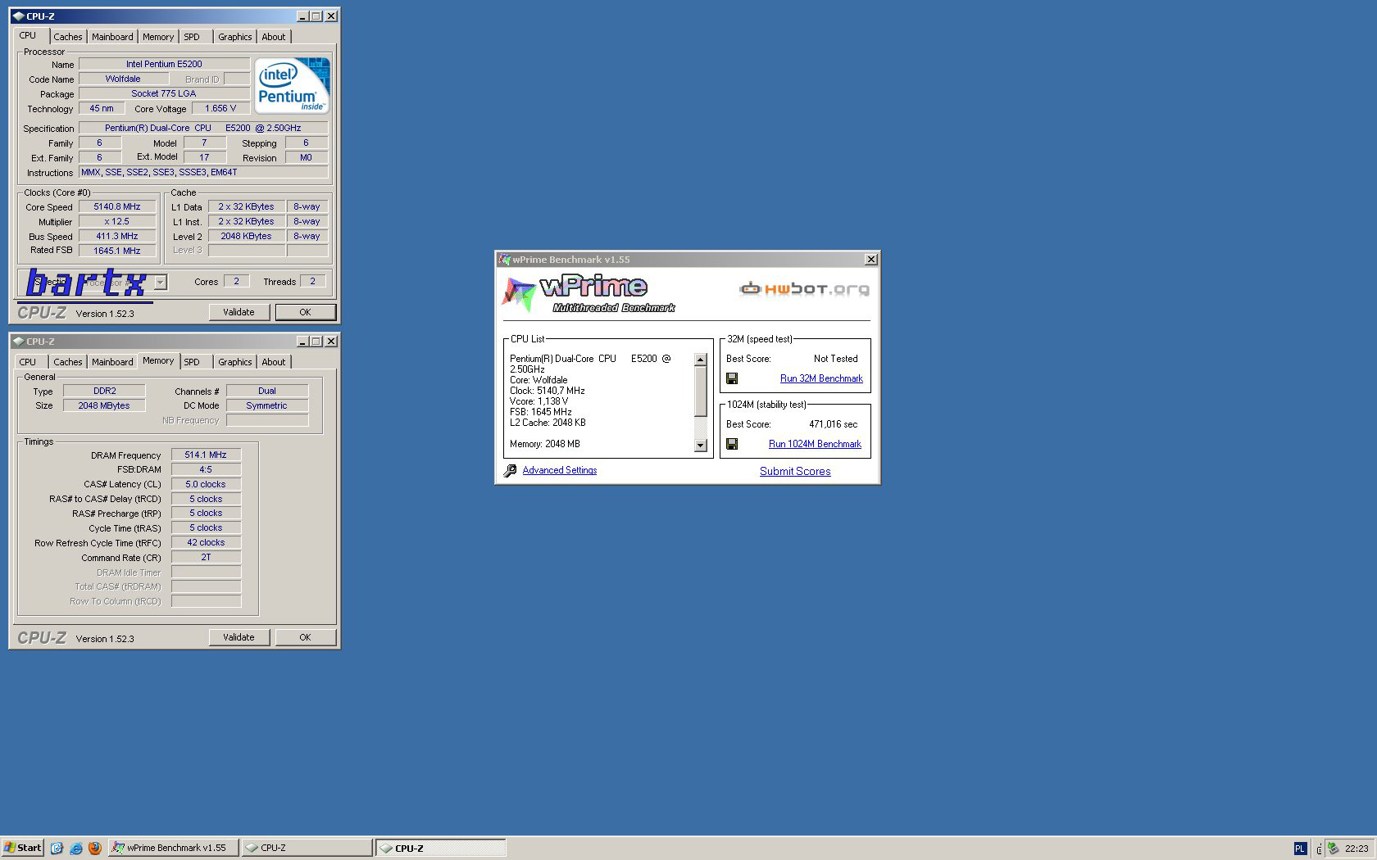Click the floppy save icon for 32M score

732,378
